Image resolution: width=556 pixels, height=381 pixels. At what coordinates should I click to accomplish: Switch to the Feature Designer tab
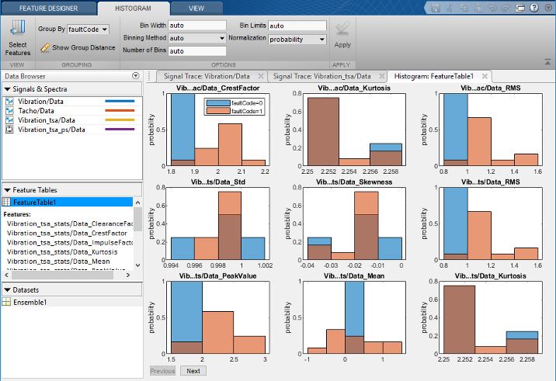pos(48,8)
